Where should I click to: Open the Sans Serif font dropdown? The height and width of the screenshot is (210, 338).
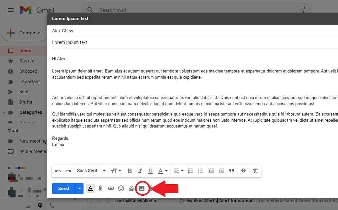90,171
